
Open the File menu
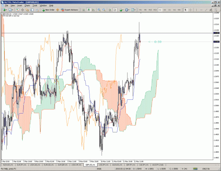pyautogui.click(x=7, y=6)
